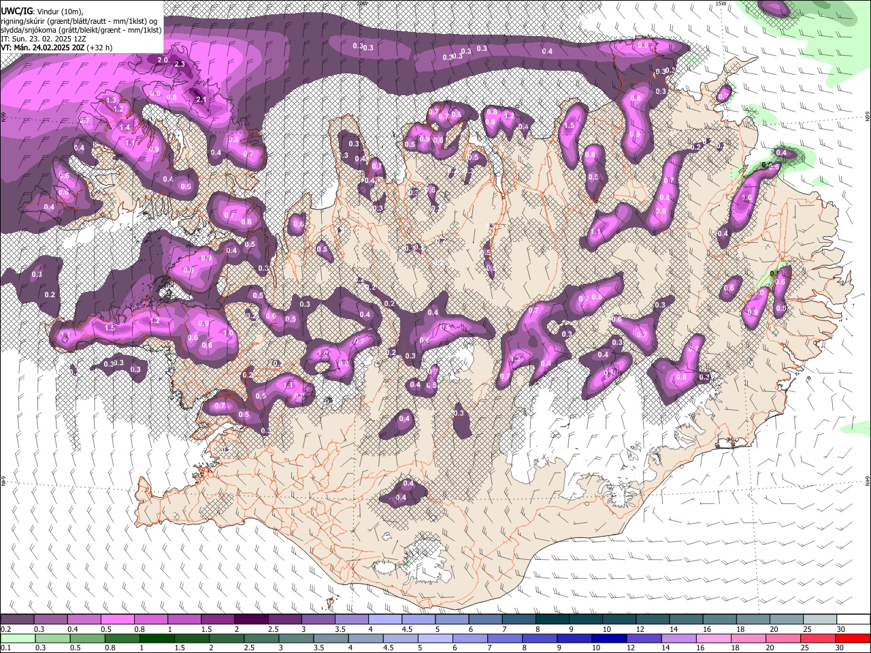Pick the darkest purple 2–2.5 snow legend swatch
The height and width of the screenshot is (653, 871).
pyautogui.click(x=251, y=620)
